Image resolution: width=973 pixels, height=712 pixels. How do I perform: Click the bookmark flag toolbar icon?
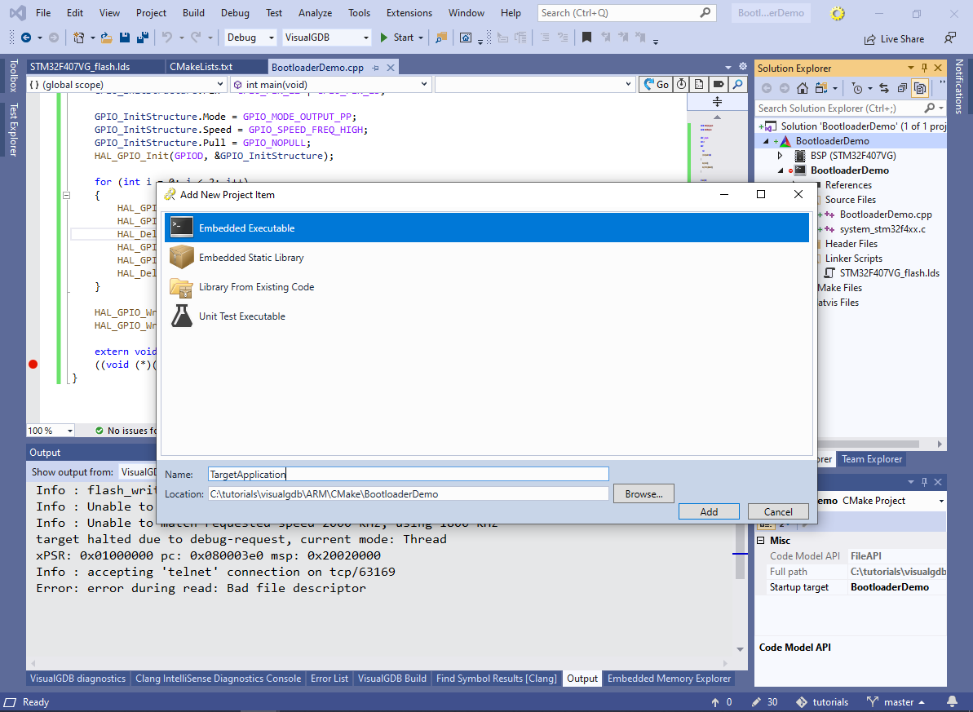[586, 38]
